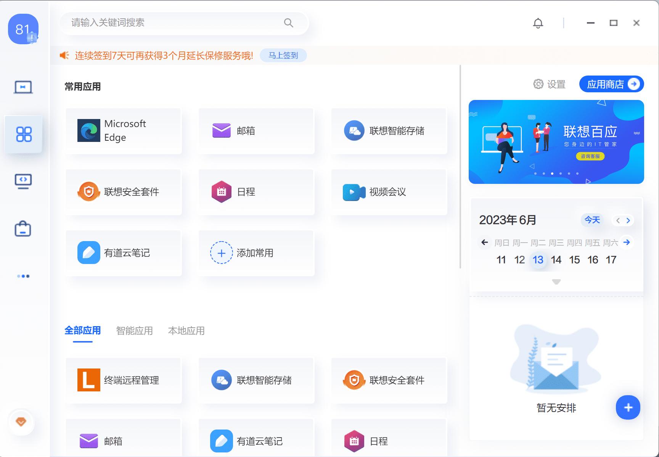Select the apps grid icon in sidebar

pos(23,134)
